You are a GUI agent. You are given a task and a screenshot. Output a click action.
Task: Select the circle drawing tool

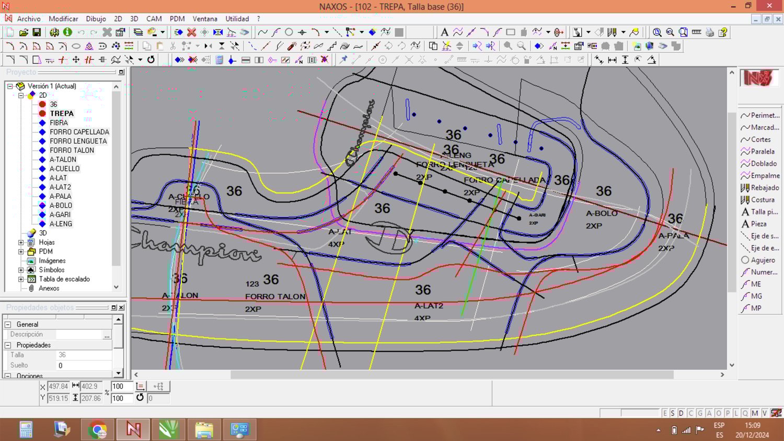[289, 32]
